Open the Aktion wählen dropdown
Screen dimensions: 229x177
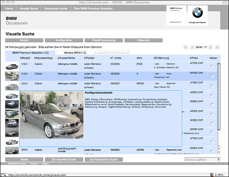[203, 159]
